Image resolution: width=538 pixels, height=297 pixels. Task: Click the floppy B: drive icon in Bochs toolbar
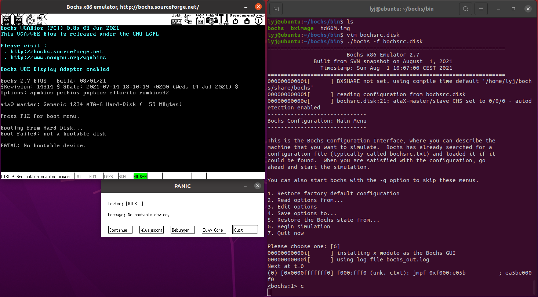point(18,19)
